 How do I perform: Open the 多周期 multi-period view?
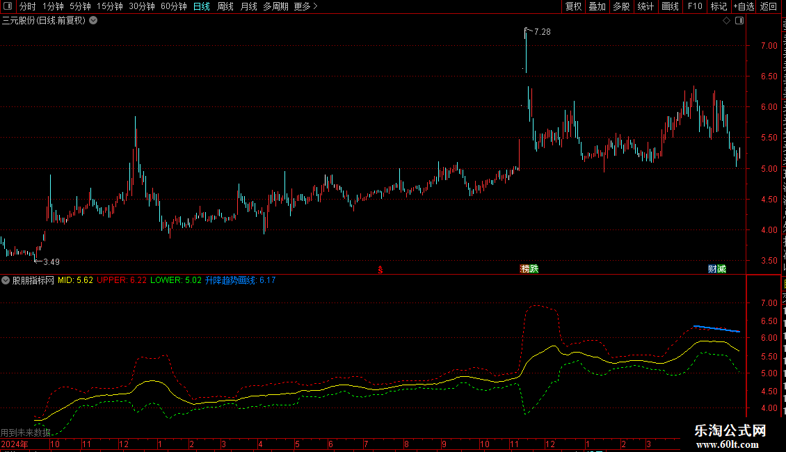(275, 6)
